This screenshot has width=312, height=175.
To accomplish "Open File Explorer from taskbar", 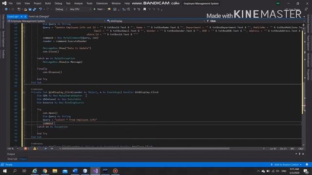I will 55,171.
